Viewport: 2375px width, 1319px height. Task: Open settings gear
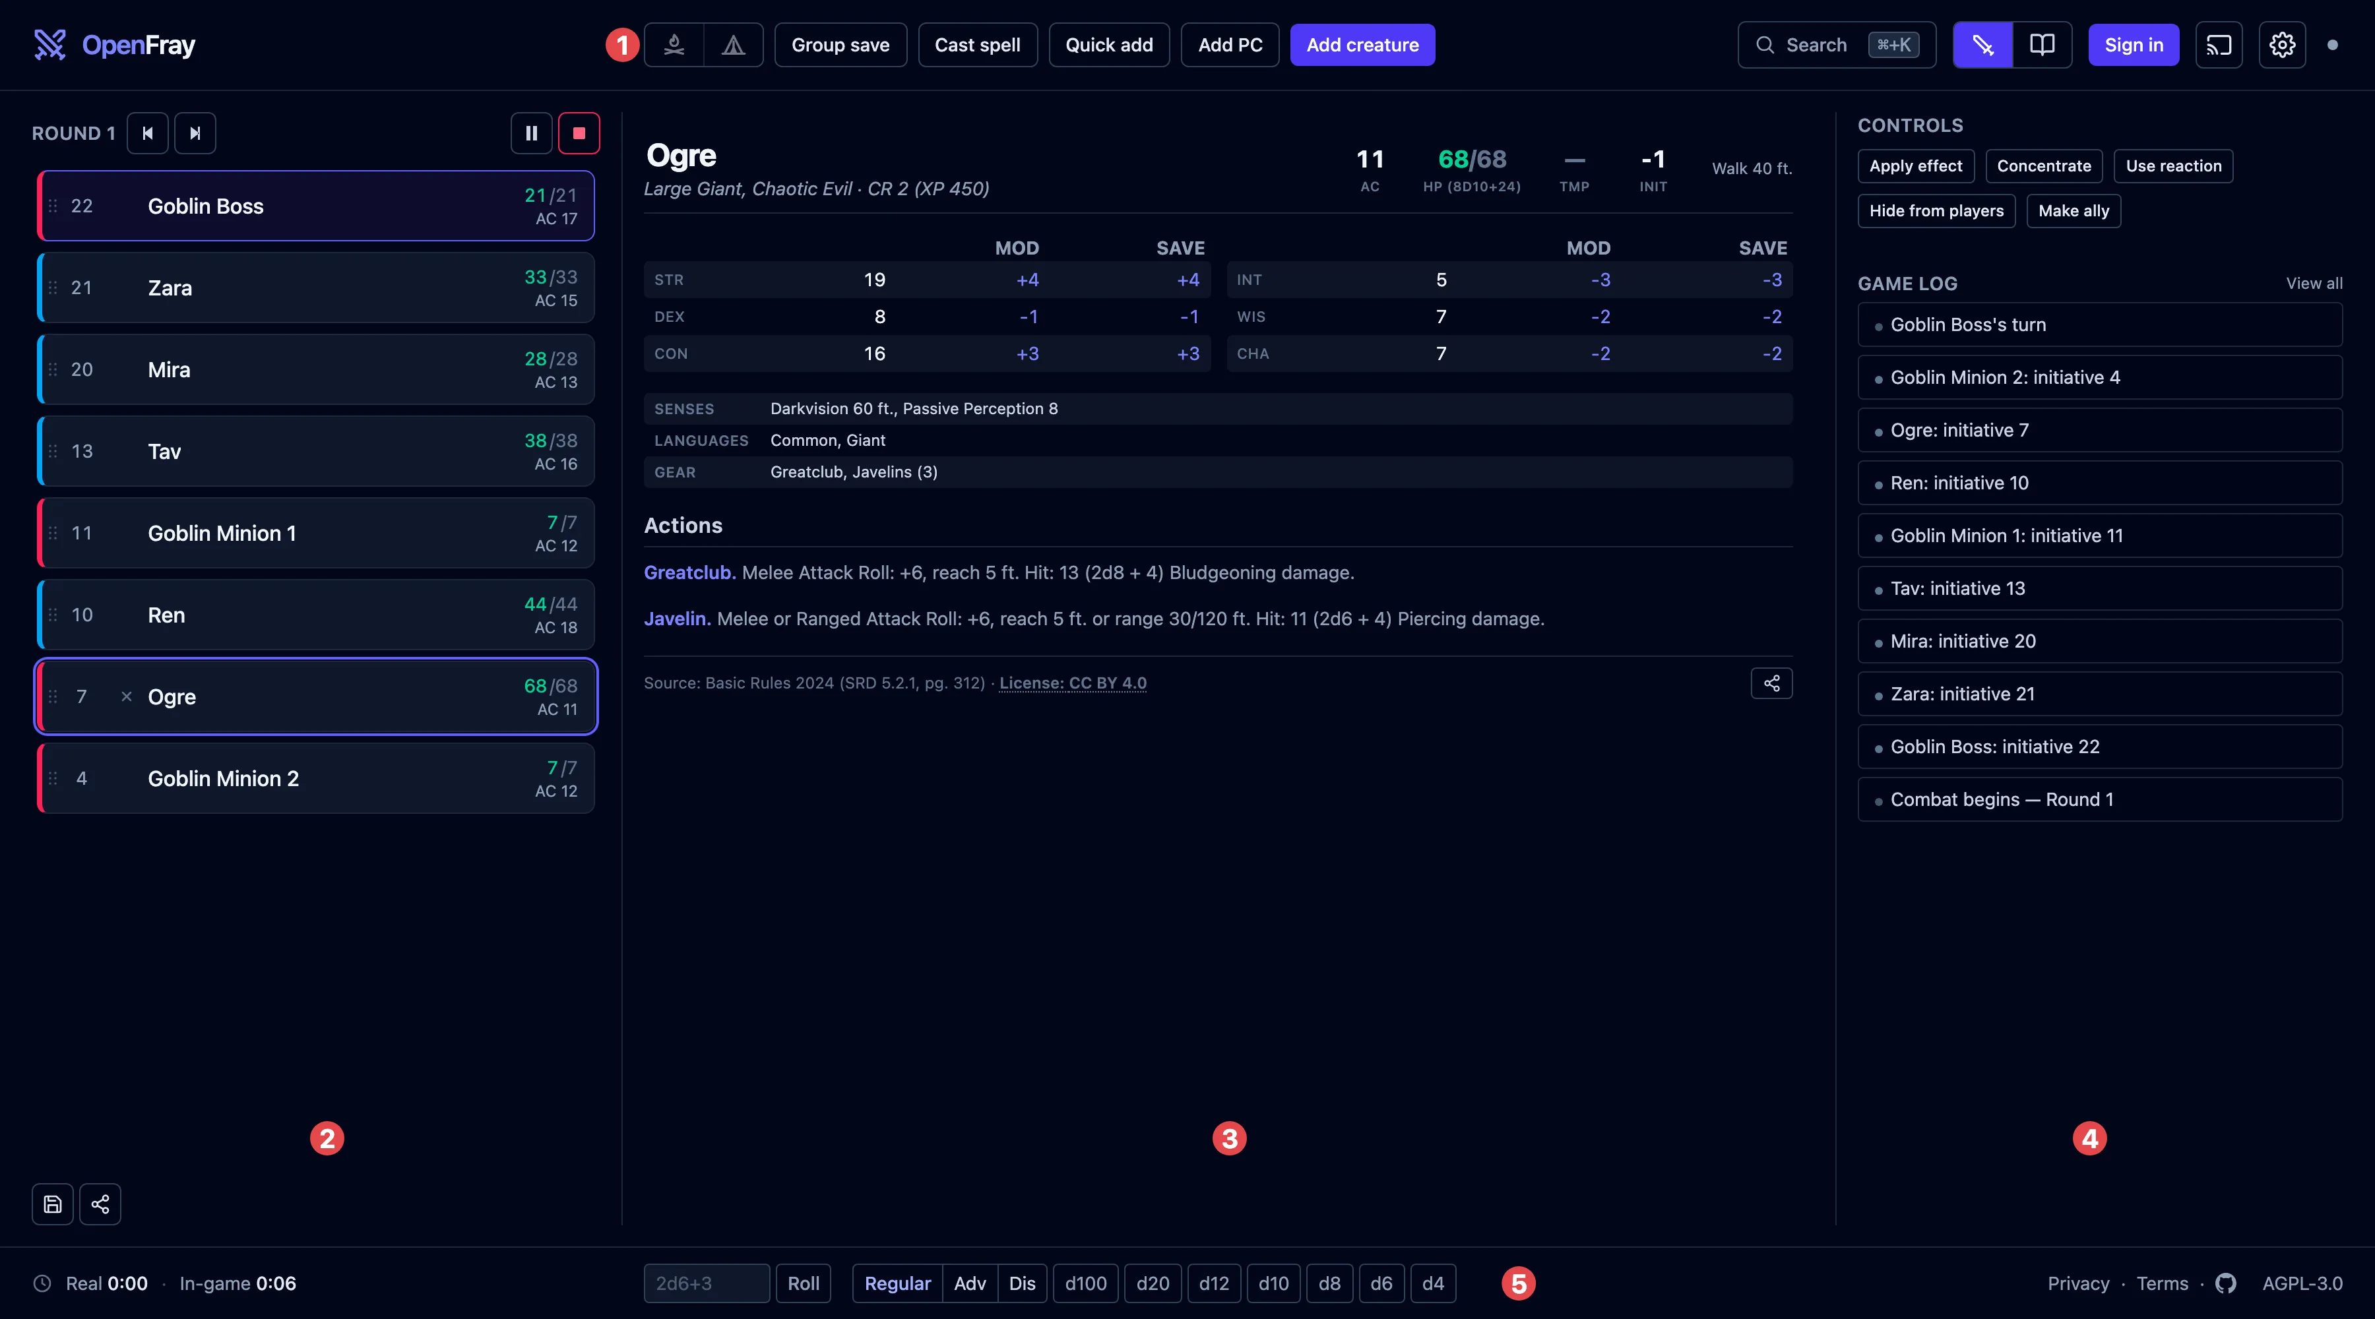2282,44
